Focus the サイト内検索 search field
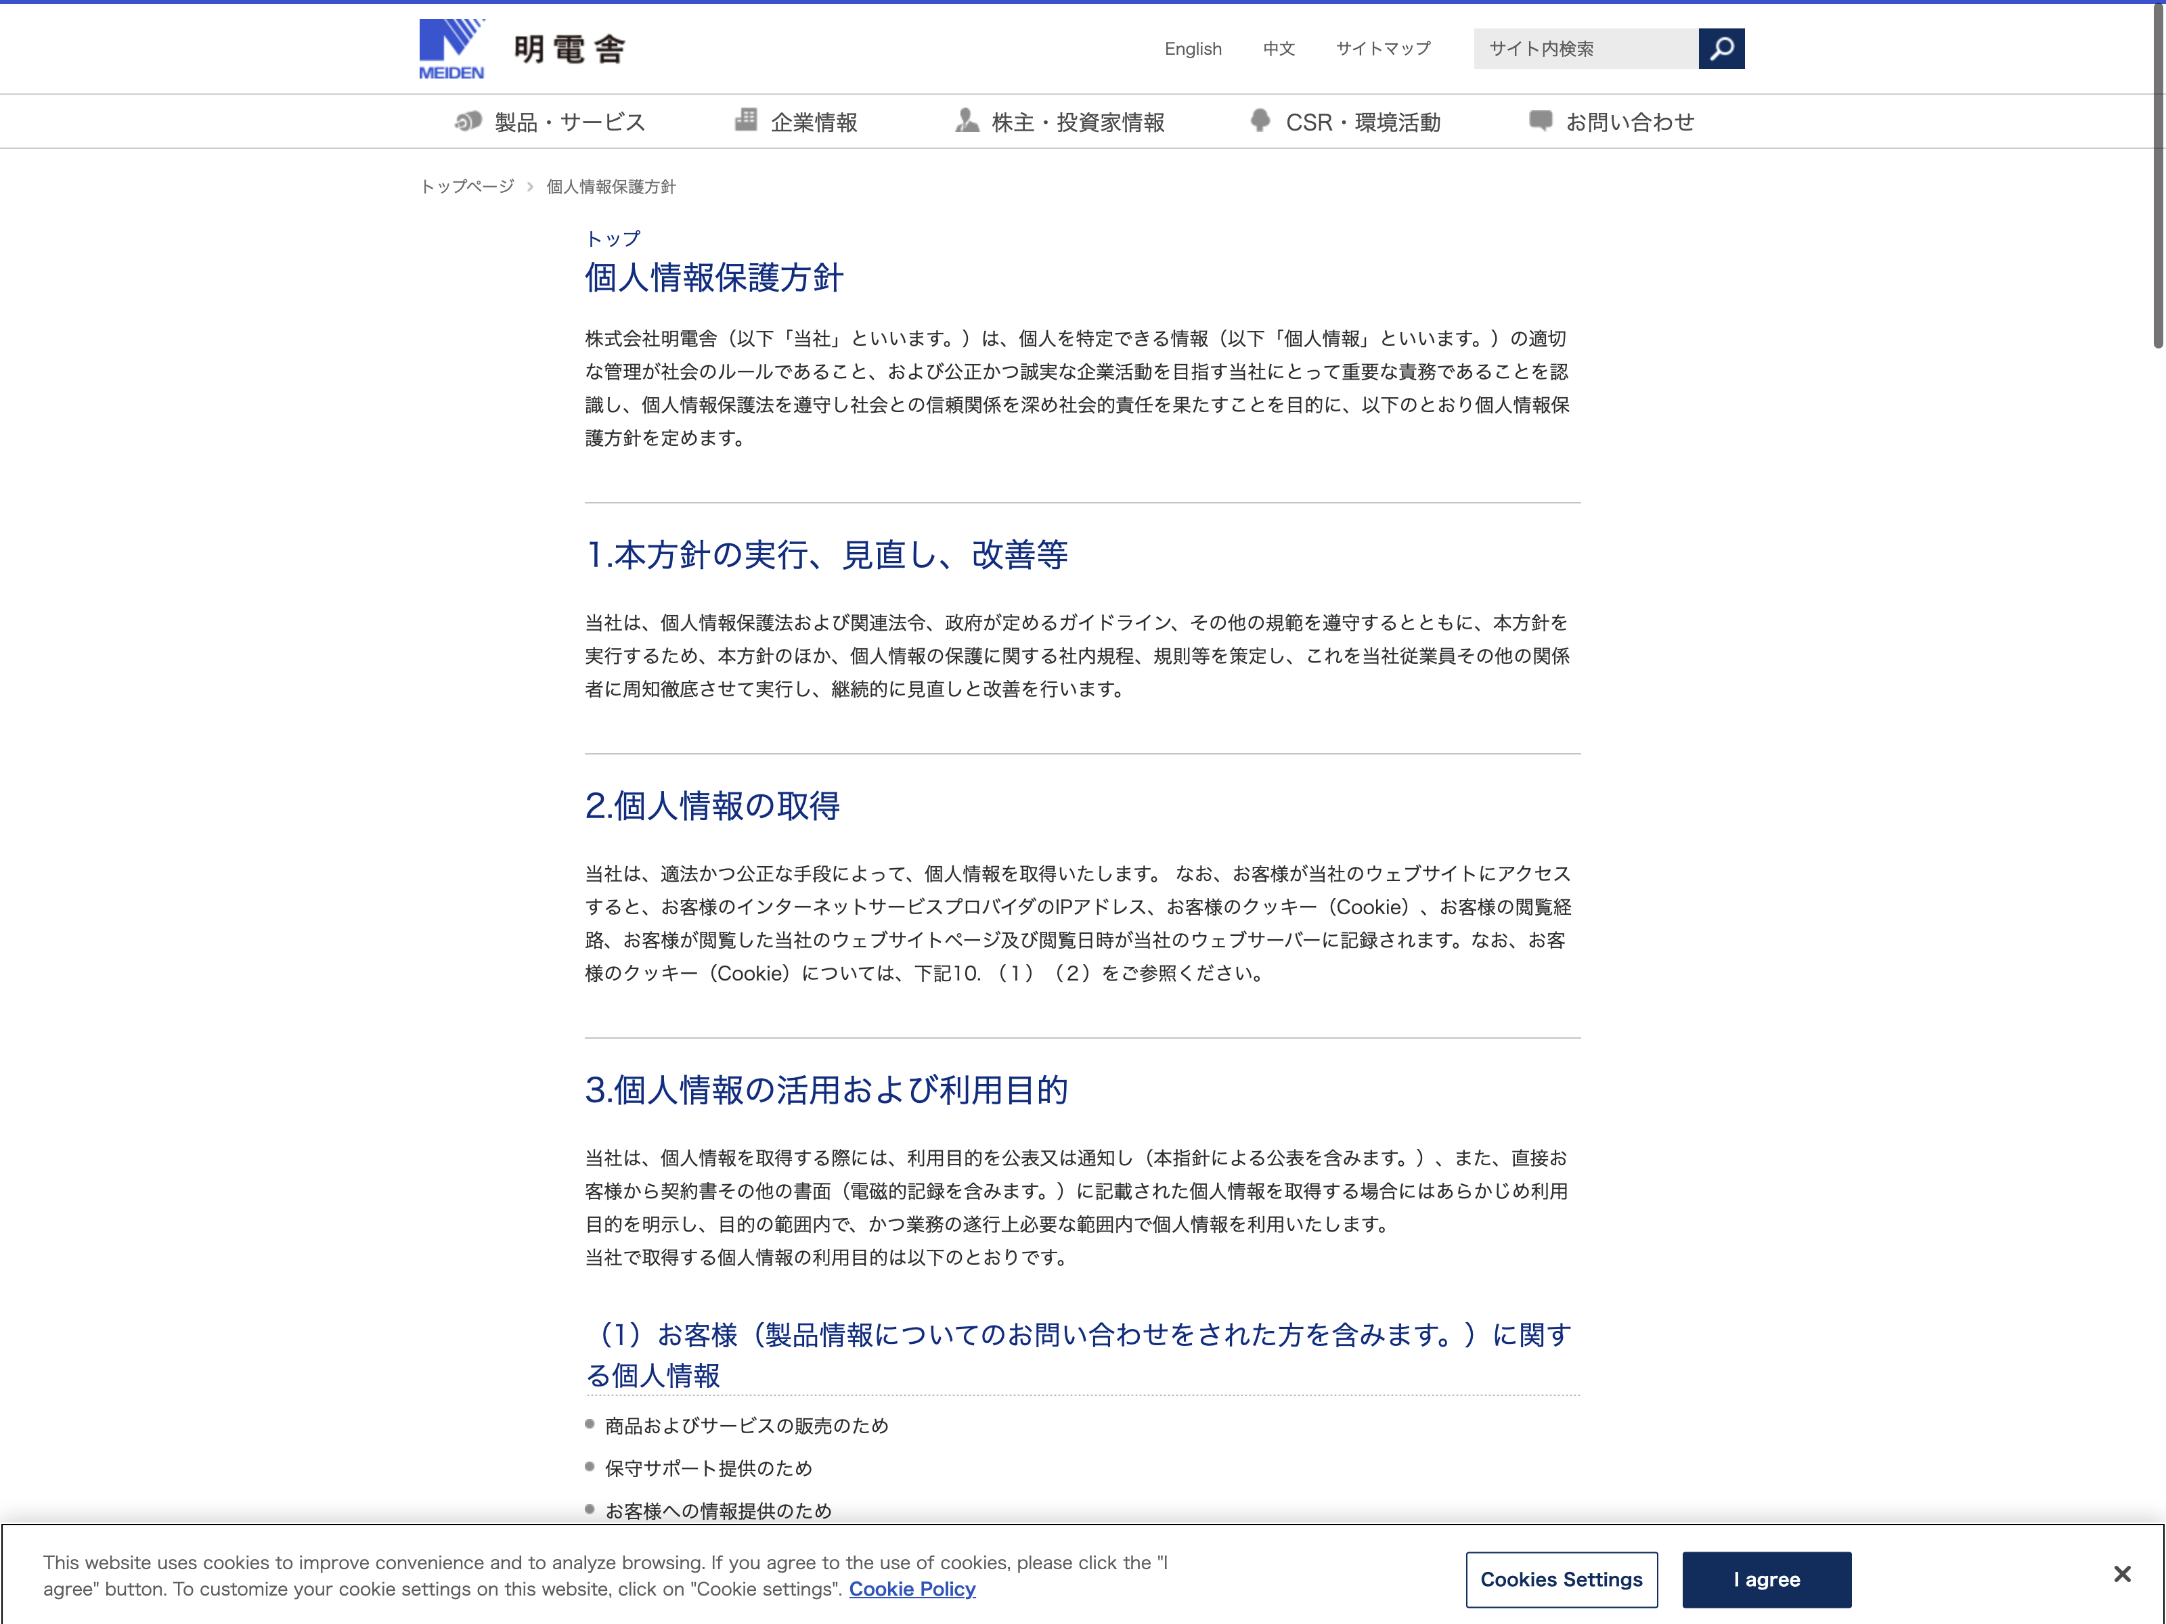The height and width of the screenshot is (1624, 2166). [1585, 49]
